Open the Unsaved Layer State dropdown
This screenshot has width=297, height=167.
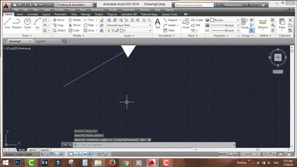129,25
